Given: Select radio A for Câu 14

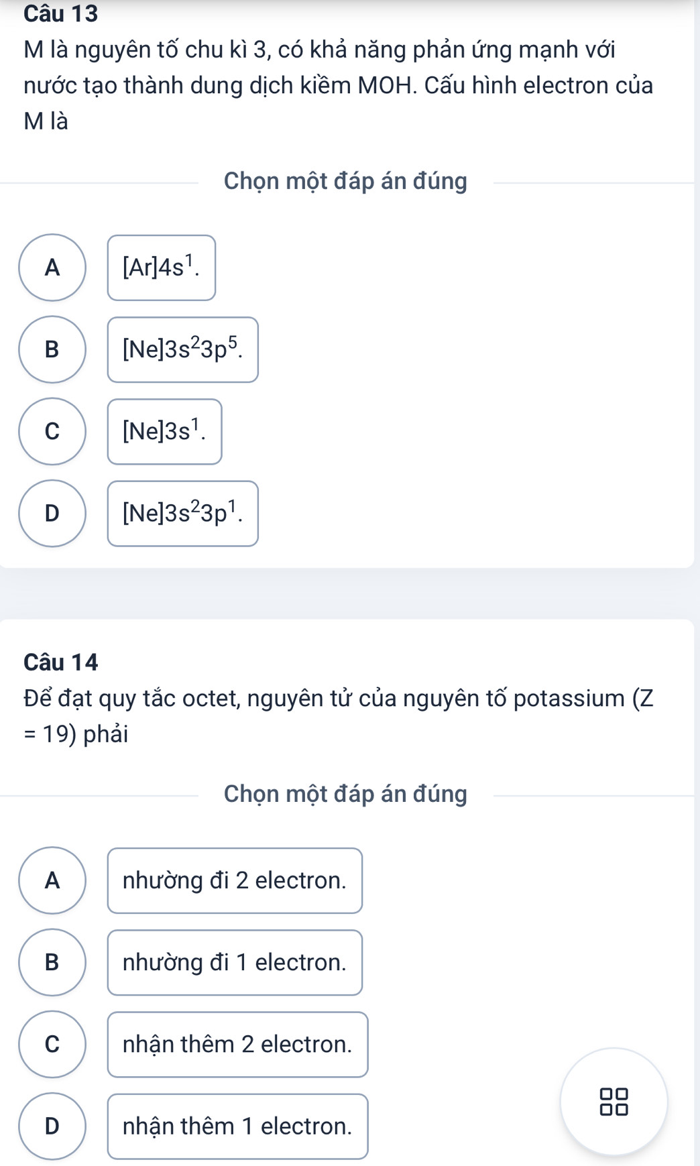Looking at the screenshot, I should 52,880.
